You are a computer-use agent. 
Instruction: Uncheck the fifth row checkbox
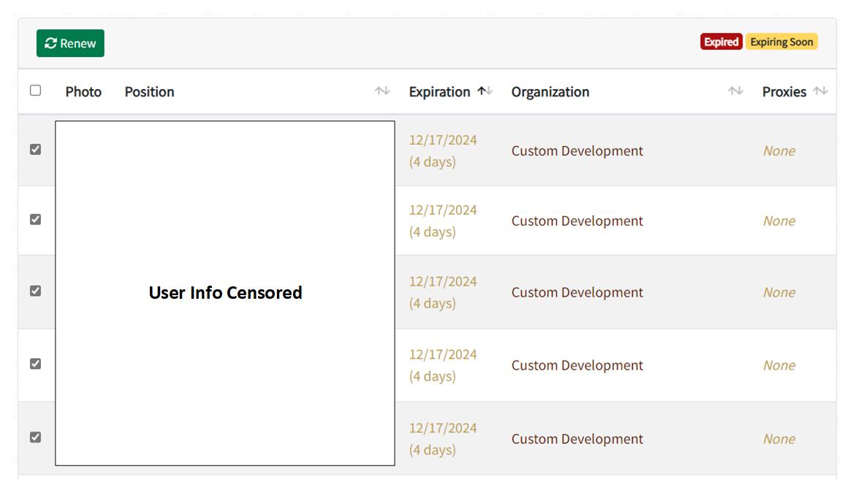click(35, 437)
